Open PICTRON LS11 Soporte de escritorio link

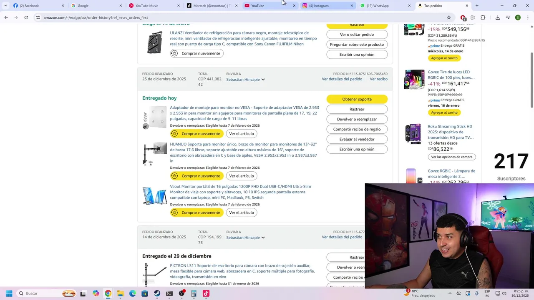[242, 271]
